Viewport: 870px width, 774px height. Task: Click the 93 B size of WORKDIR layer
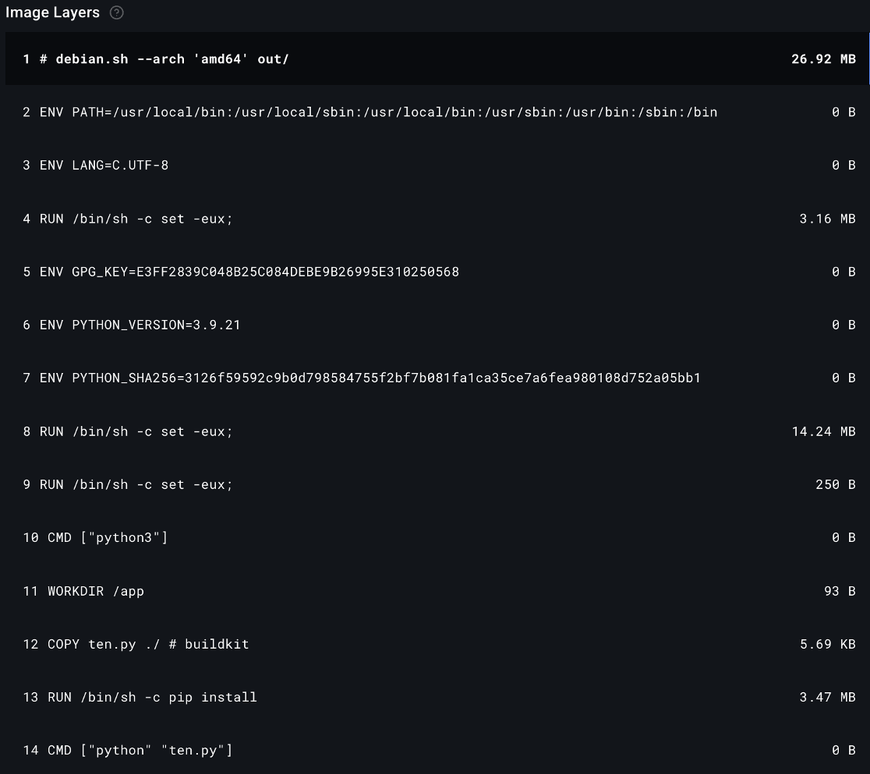click(839, 590)
